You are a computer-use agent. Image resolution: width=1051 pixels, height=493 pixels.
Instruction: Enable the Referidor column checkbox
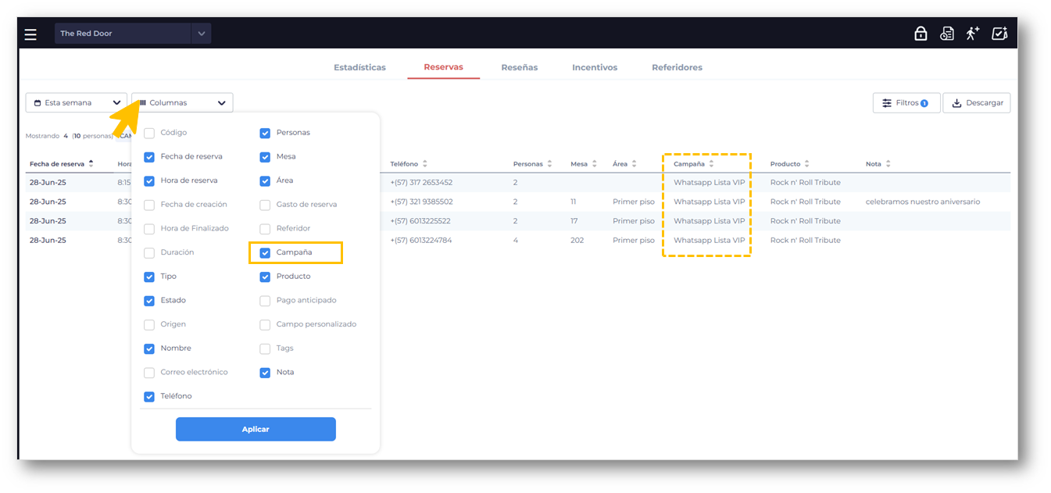(x=265, y=229)
